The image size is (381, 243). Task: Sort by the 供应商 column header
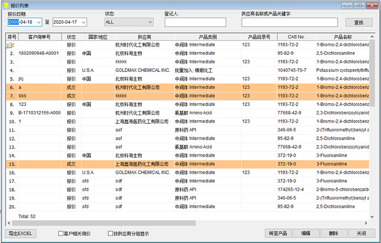pyautogui.click(x=144, y=37)
